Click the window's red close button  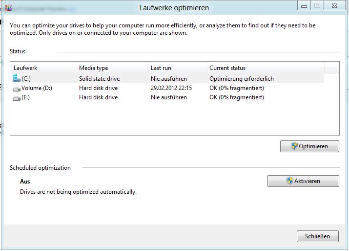[x=334, y=6]
